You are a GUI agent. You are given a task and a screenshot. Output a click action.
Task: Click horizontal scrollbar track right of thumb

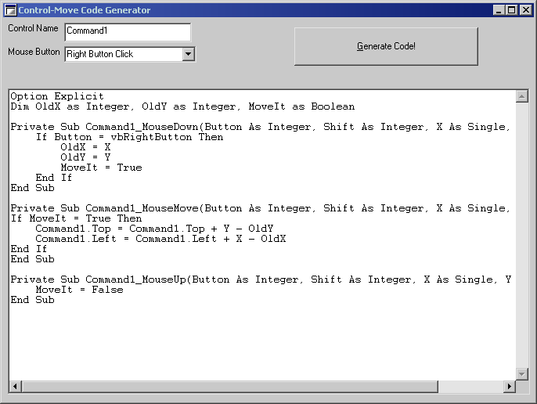pyautogui.click(x=470, y=387)
